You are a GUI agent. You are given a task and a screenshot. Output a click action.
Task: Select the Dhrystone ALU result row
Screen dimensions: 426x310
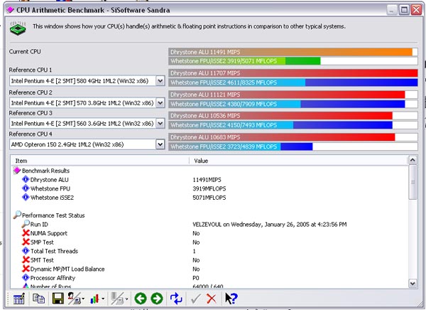click(x=209, y=180)
